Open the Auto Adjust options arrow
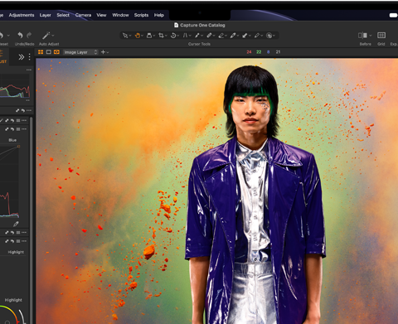Image resolution: width=398 pixels, height=324 pixels. pyautogui.click(x=53, y=36)
